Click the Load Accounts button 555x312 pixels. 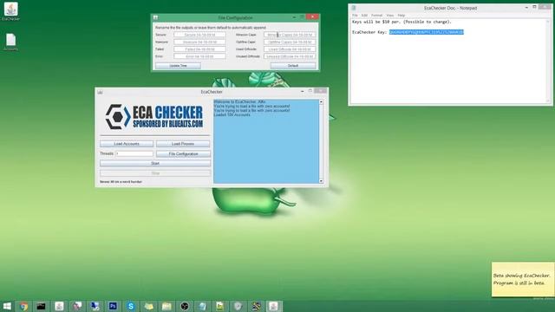pos(127,144)
